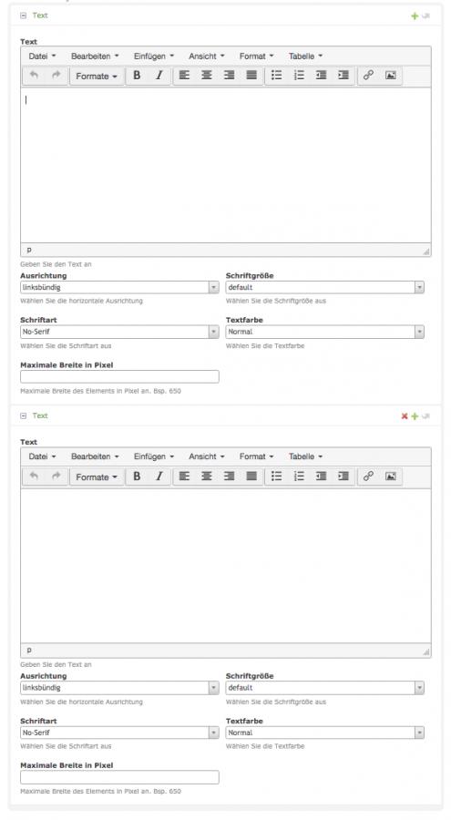The width and height of the screenshot is (451, 820).
Task: Increase indent in the first editor
Action: (343, 76)
